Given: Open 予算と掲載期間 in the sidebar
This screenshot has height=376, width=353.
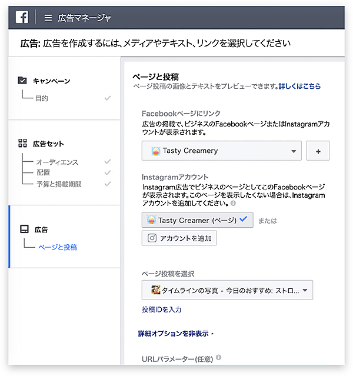Looking at the screenshot, I should [59, 184].
